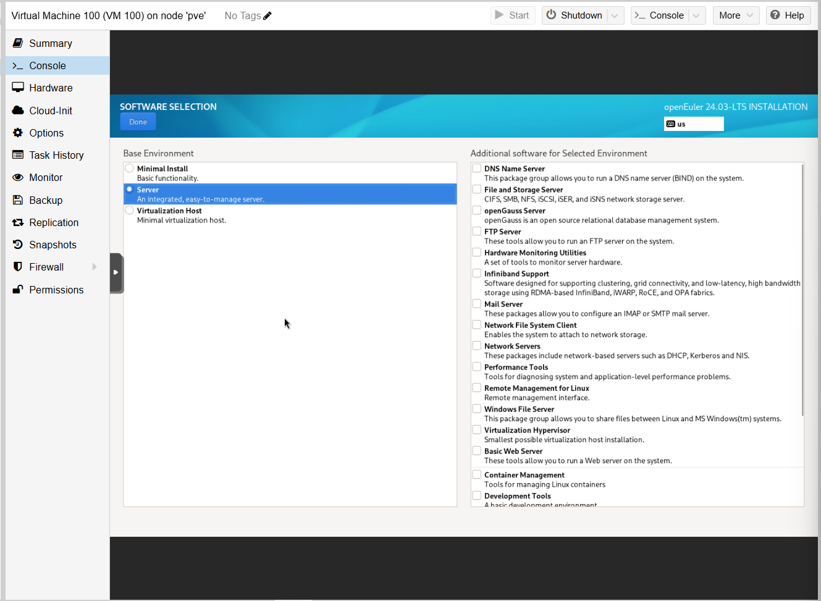Click the Monitor eye icon
This screenshot has height=601, width=821.
(18, 177)
